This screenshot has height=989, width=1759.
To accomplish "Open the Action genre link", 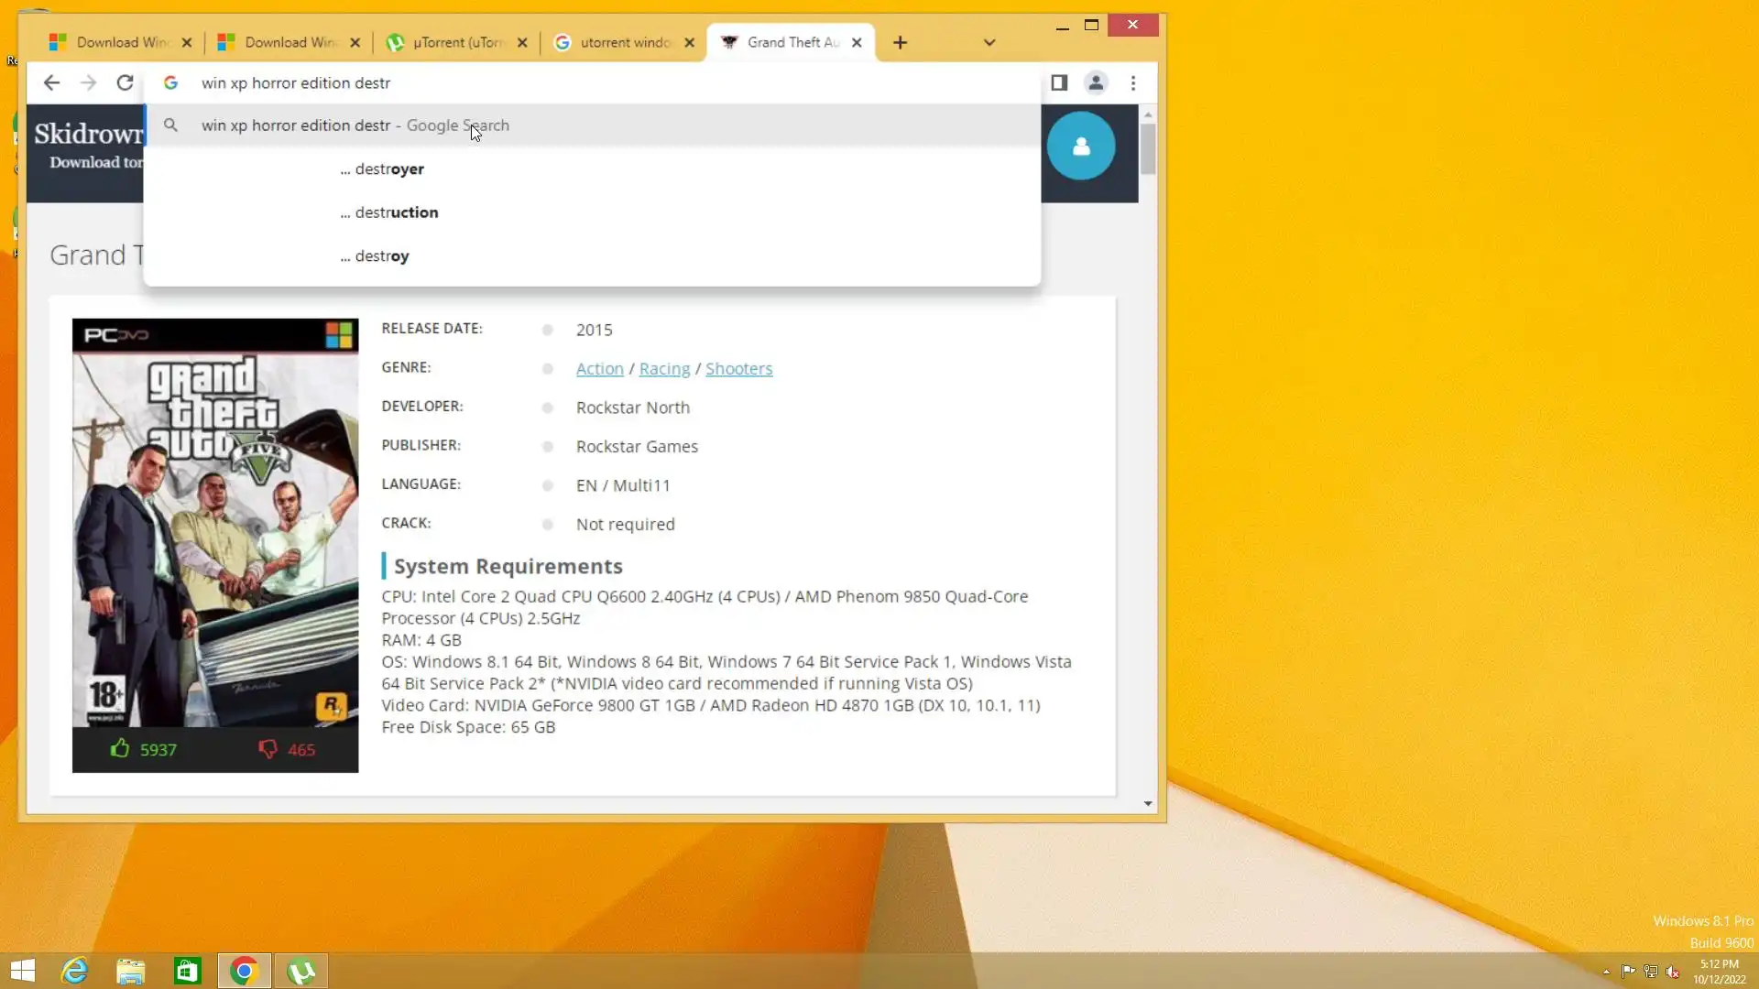I will pyautogui.click(x=599, y=369).
